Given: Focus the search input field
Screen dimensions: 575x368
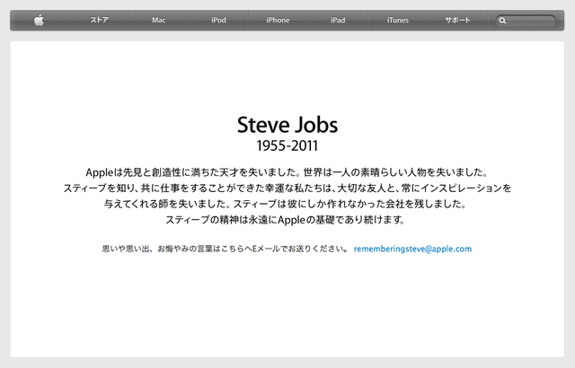Looking at the screenshot, I should click(x=526, y=21).
